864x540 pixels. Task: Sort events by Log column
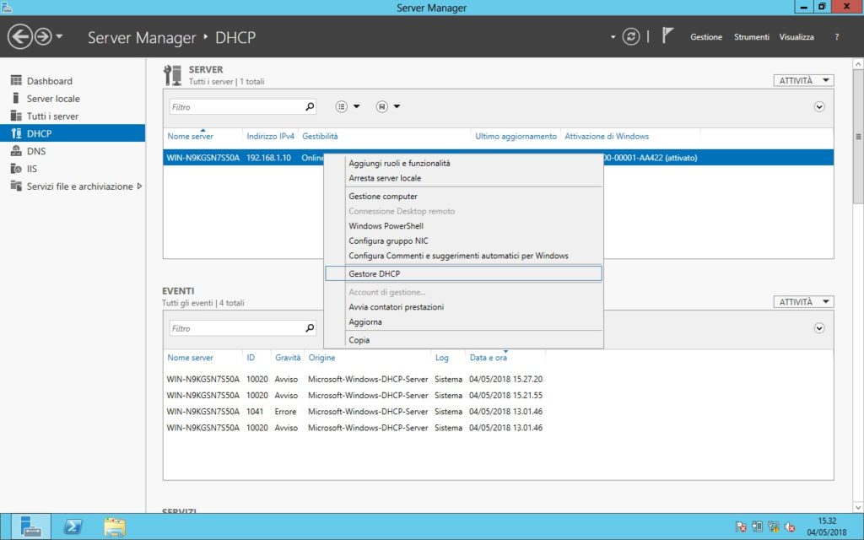(x=442, y=358)
